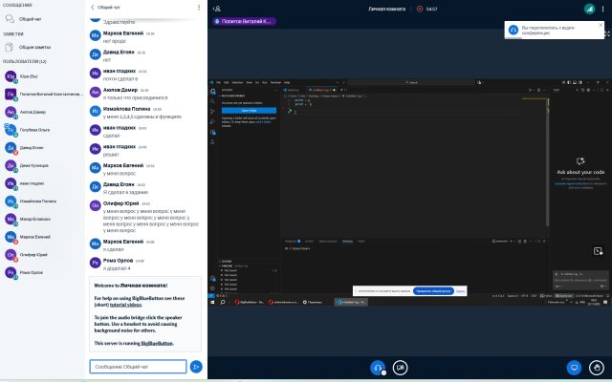Select user Полетов Виталий Константинович in list
The height and width of the screenshot is (382, 612).
[43, 95]
